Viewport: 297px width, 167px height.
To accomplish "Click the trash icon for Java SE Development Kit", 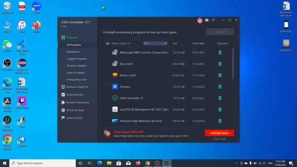I will (x=220, y=109).
